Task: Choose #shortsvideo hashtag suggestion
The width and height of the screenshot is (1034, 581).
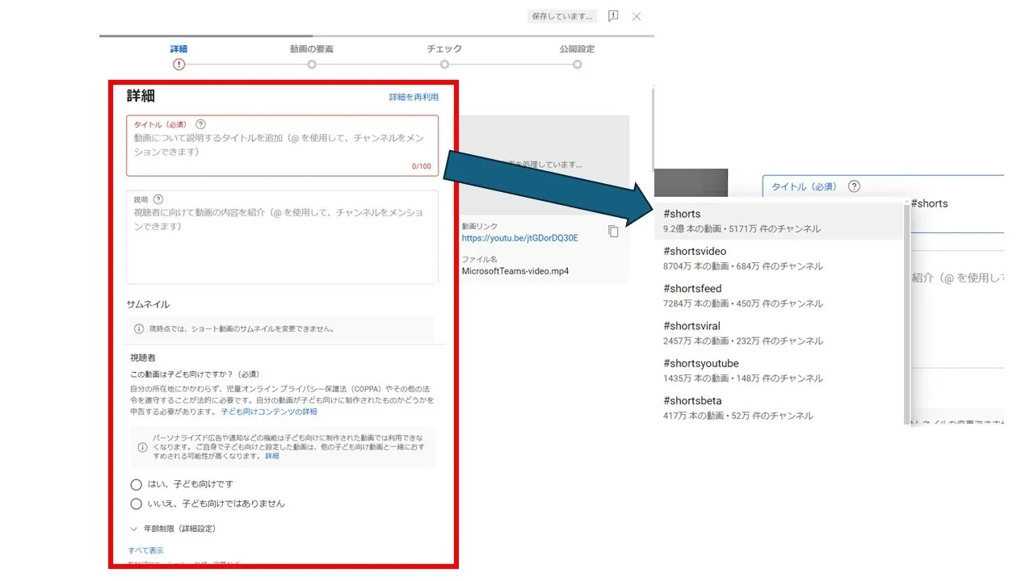Action: click(778, 258)
